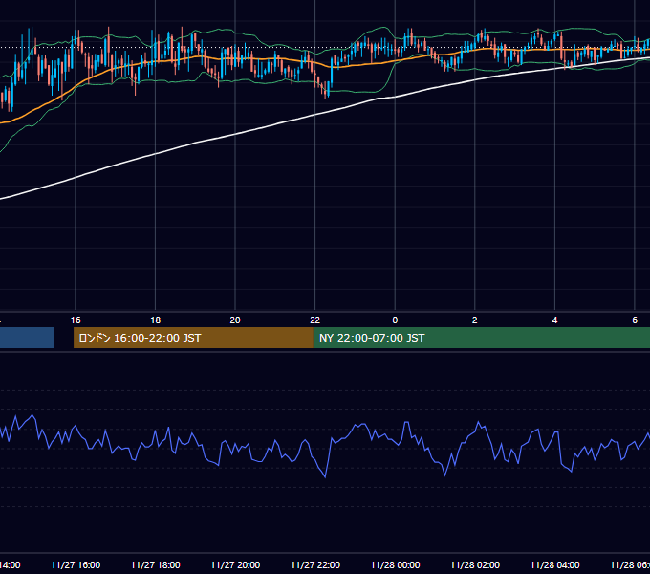650x574 pixels.
Task: Click the 11/27 16:00 date label
Action: click(x=76, y=564)
